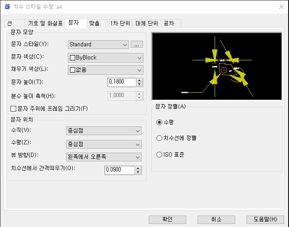Select the 수평 radio button
Viewport: 289px width, 227px height.
[159, 122]
